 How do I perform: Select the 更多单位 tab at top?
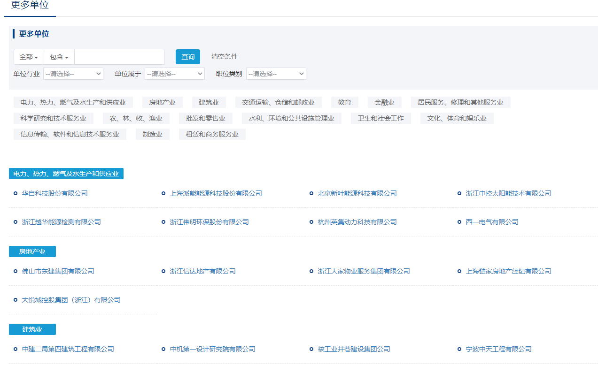[30, 6]
